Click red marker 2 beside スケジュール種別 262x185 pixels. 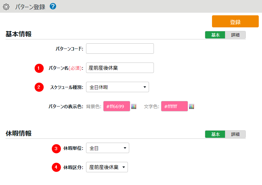39,87
